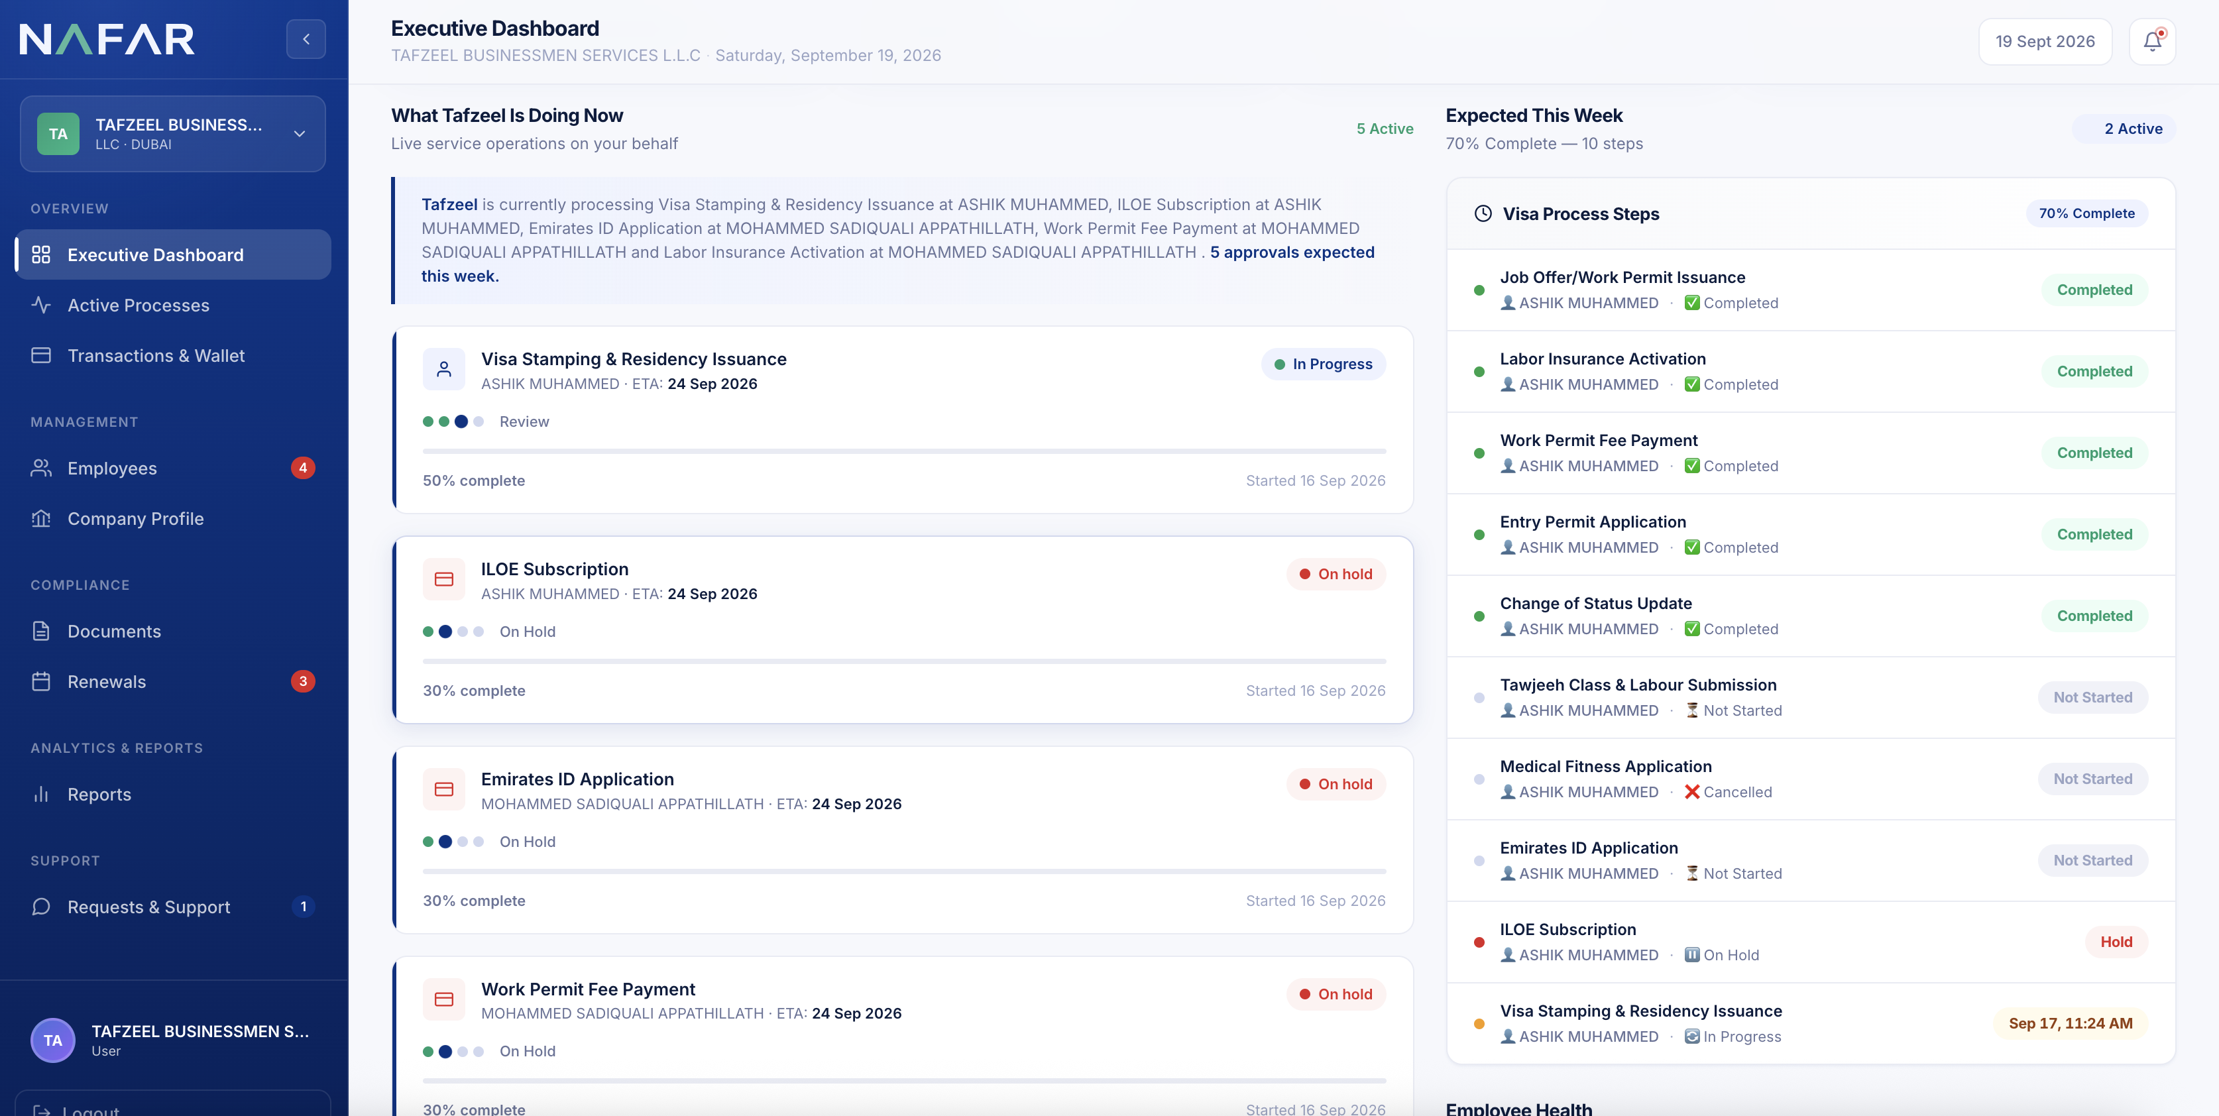Click the Requests & Support badge showing 1

[x=303, y=907]
